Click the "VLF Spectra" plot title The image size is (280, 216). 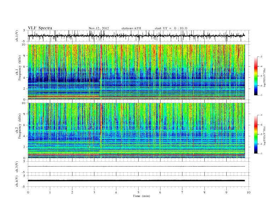click(x=40, y=28)
